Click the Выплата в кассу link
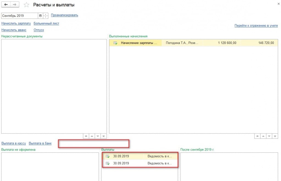 [13, 143]
